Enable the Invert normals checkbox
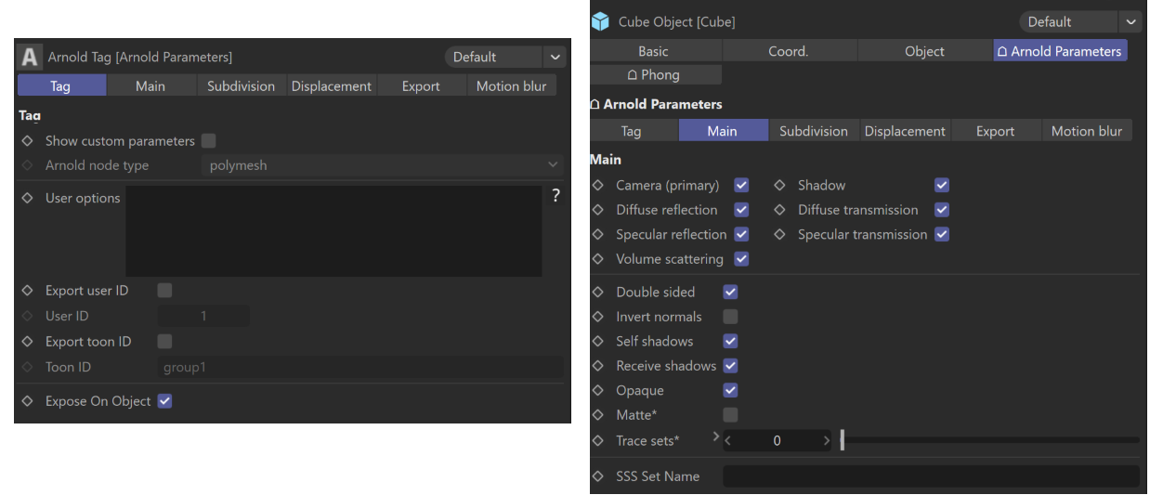 pos(730,317)
